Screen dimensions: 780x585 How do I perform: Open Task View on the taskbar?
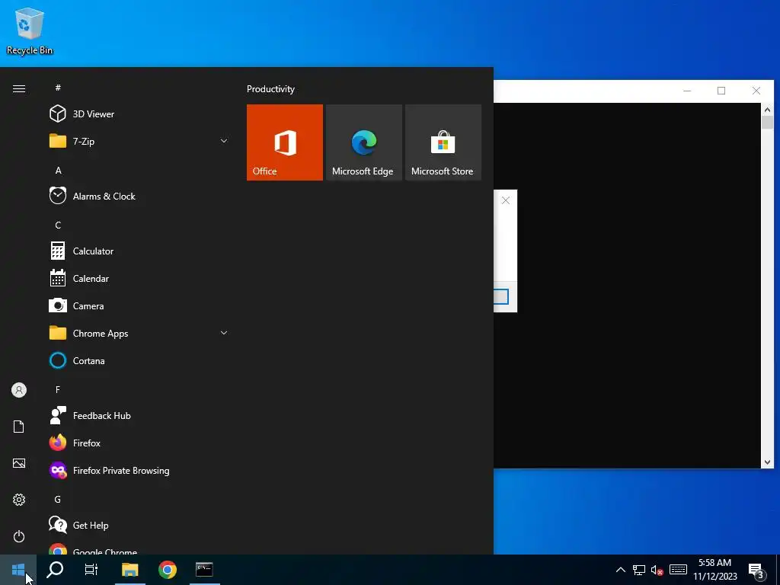(91, 570)
